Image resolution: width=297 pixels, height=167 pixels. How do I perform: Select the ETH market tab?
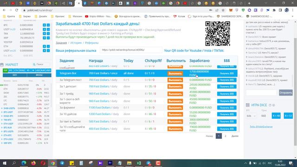tap(16, 71)
